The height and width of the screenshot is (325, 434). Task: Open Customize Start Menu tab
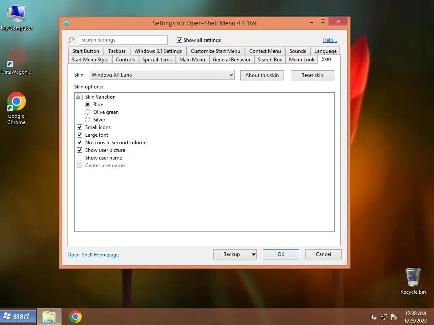215,51
